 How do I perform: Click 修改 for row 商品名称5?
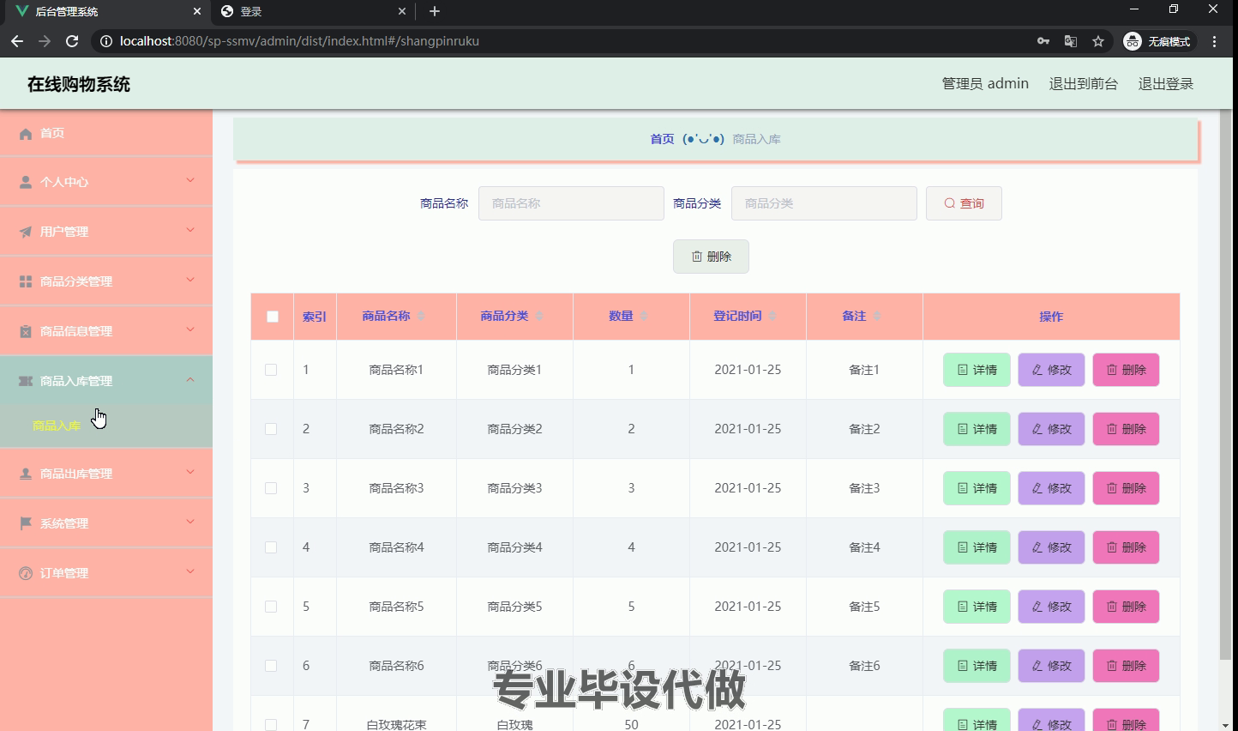point(1051,607)
